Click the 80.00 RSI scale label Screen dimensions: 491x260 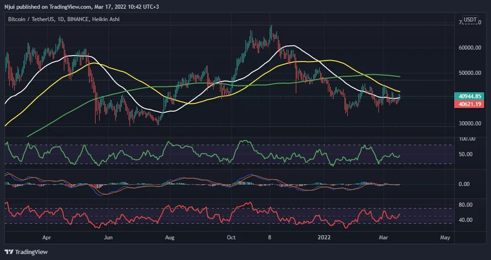(x=466, y=205)
